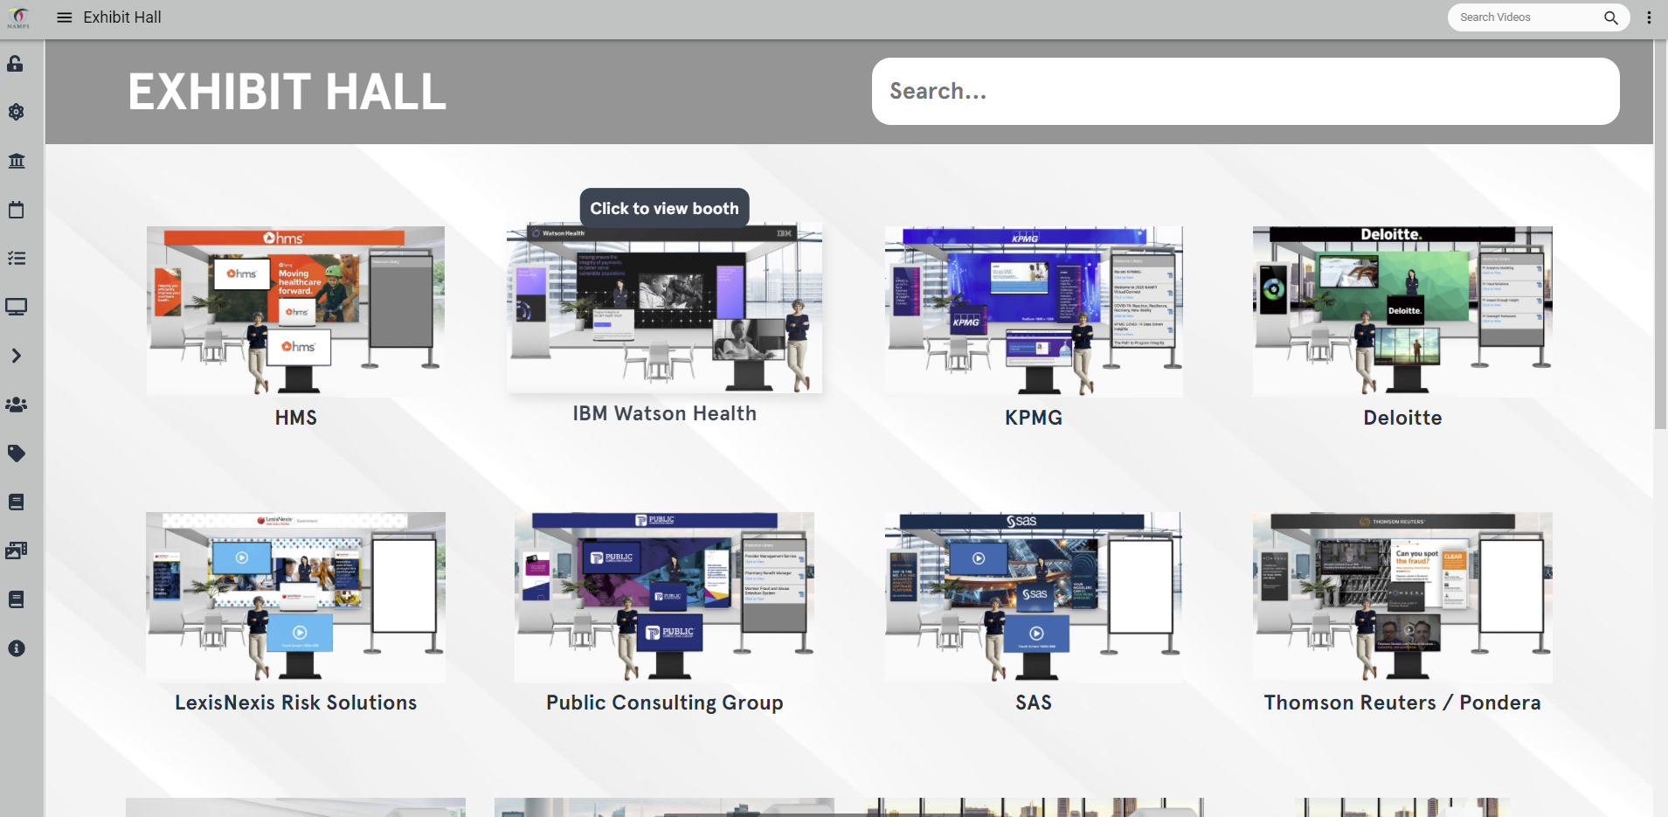
Task: Open the IBM Watson Health booth thumbnail
Action: (x=664, y=308)
